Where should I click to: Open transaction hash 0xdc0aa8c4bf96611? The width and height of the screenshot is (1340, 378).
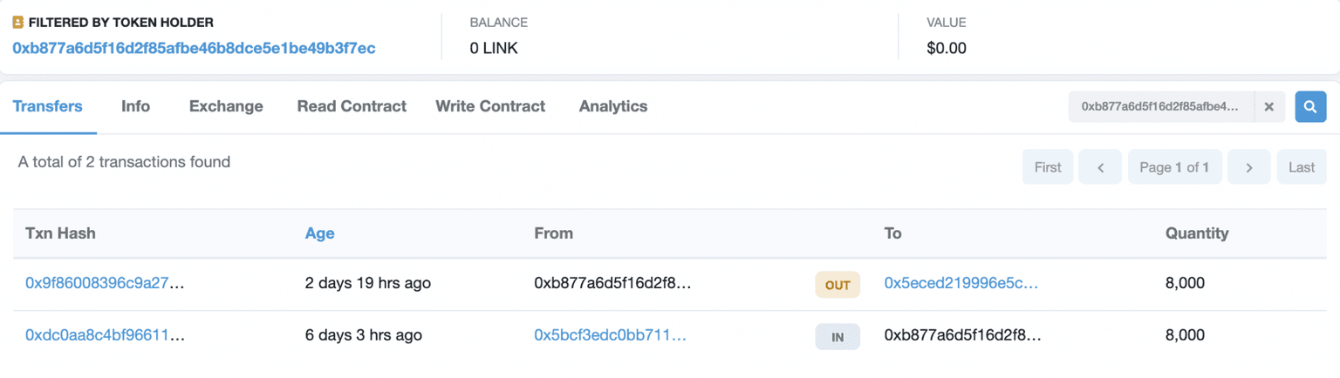105,335
